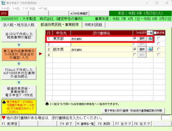Click 当システムで作成した税務書類の確認 button
The width and height of the screenshot is (172, 131).
pyautogui.click(x=19, y=36)
